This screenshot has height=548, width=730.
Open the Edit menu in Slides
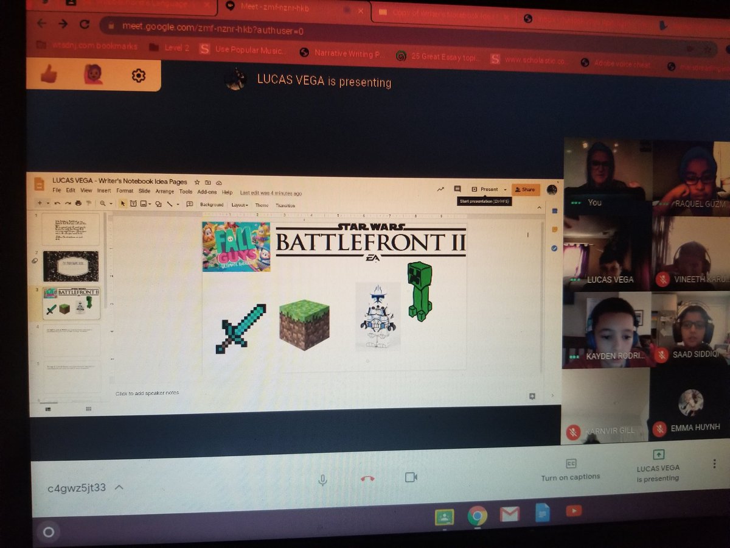pos(71,191)
